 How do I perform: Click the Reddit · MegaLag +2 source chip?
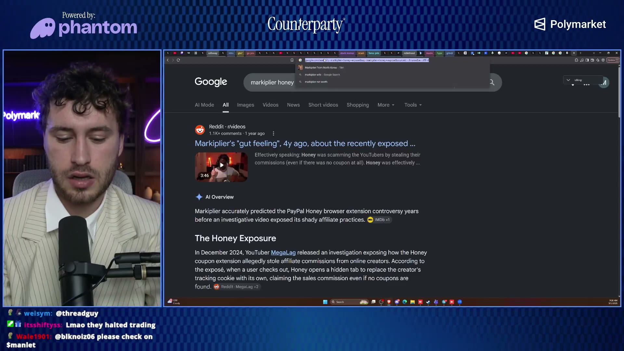[237, 287]
